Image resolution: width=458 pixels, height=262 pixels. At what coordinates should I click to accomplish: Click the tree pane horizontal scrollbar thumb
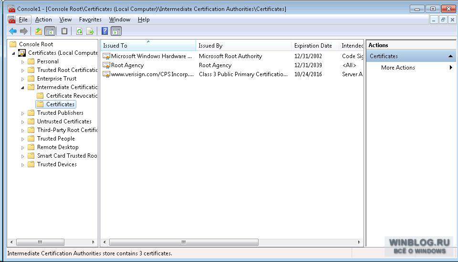40,242
